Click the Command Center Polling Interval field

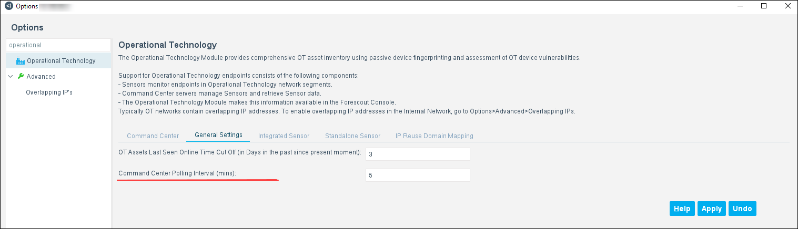418,175
